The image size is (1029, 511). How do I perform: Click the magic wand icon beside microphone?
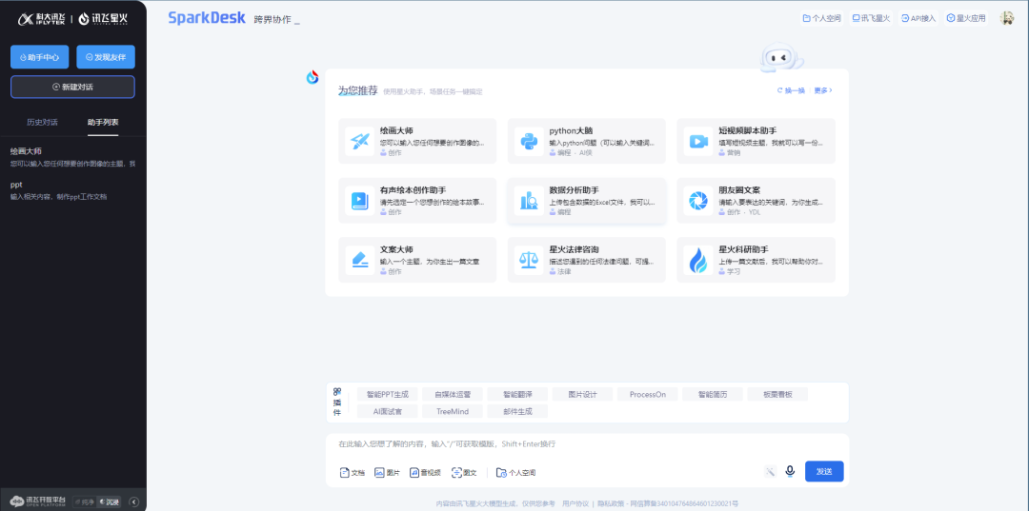(770, 471)
